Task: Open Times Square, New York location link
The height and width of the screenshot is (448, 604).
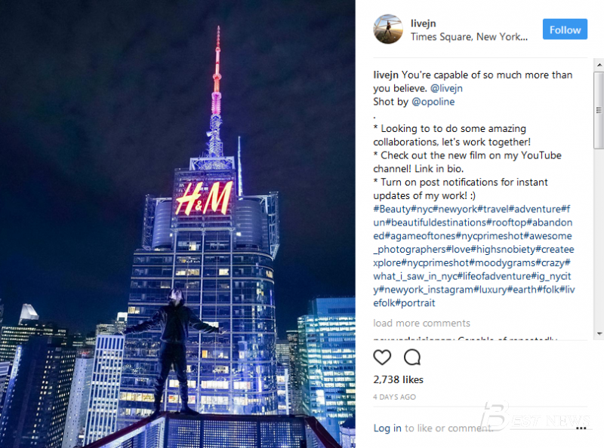Action: point(469,37)
